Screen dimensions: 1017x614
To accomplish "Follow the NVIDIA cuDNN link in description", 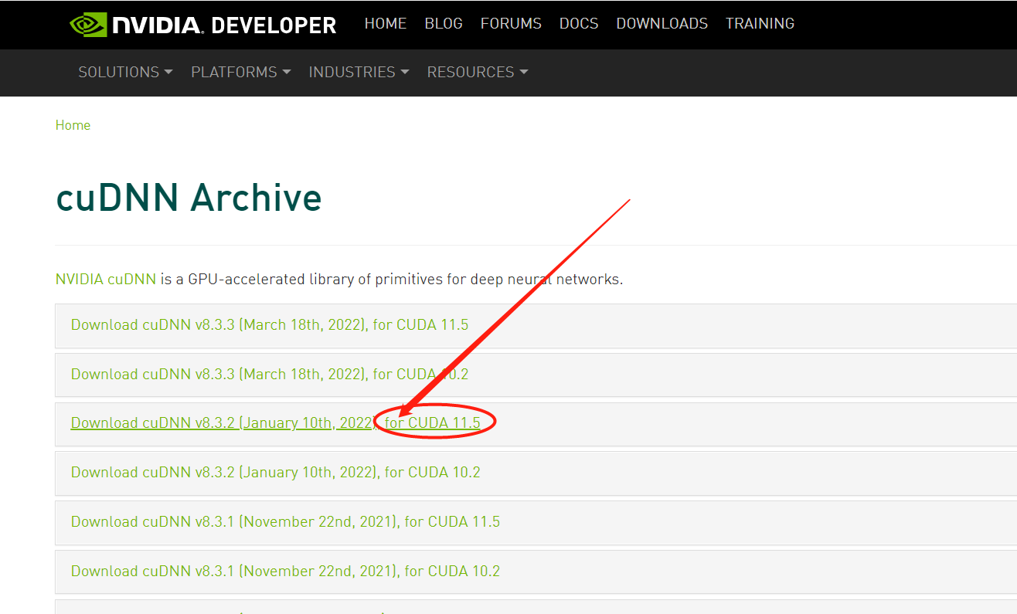I will [106, 279].
